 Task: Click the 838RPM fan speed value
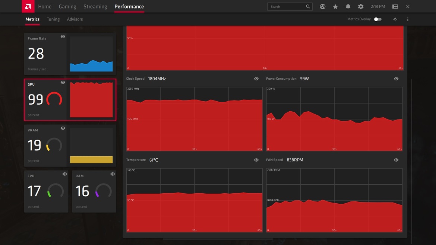point(295,160)
